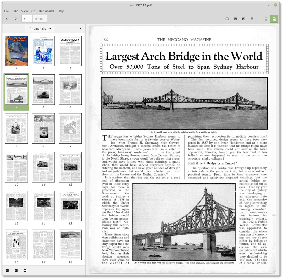Zoom in using the toolbar plus icon
283x279 pixels.
click(x=235, y=19)
